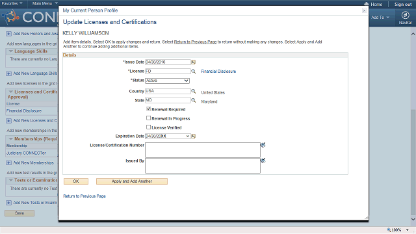Click plus icon for Add New Language Skills

[8, 73]
